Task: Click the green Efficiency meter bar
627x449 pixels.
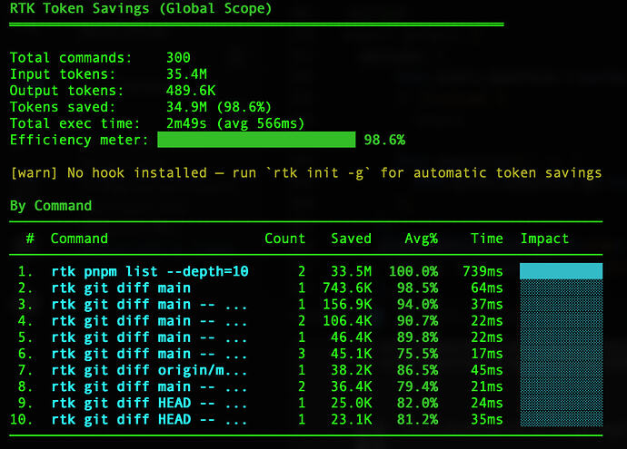Action: [256, 140]
